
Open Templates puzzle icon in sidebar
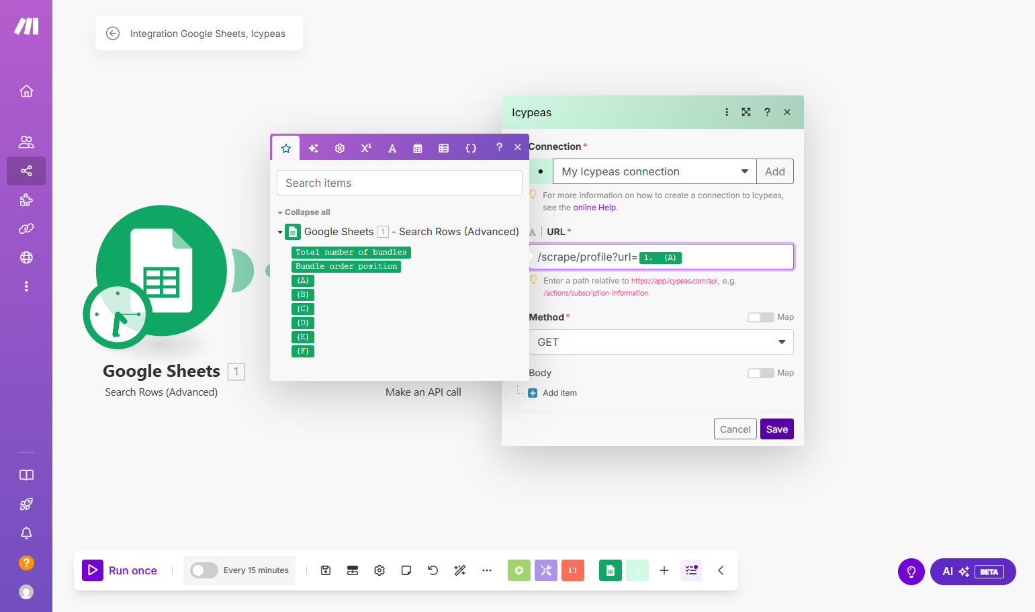(x=26, y=200)
